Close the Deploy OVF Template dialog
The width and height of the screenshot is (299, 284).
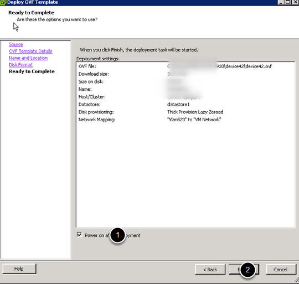click(295, 2)
